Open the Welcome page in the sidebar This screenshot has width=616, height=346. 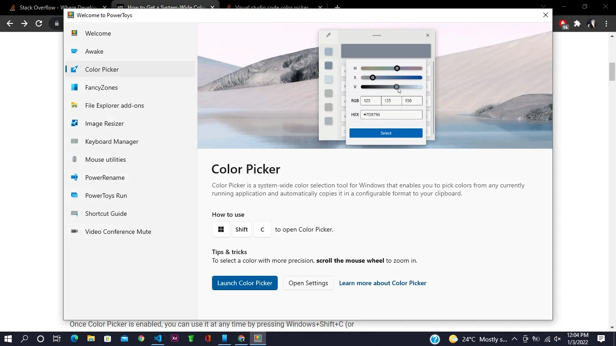tap(130, 33)
